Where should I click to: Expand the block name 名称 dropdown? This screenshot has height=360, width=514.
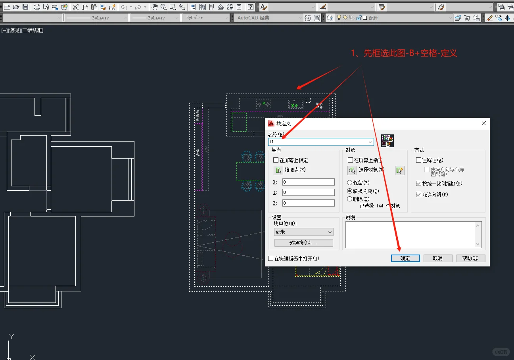[x=370, y=142]
